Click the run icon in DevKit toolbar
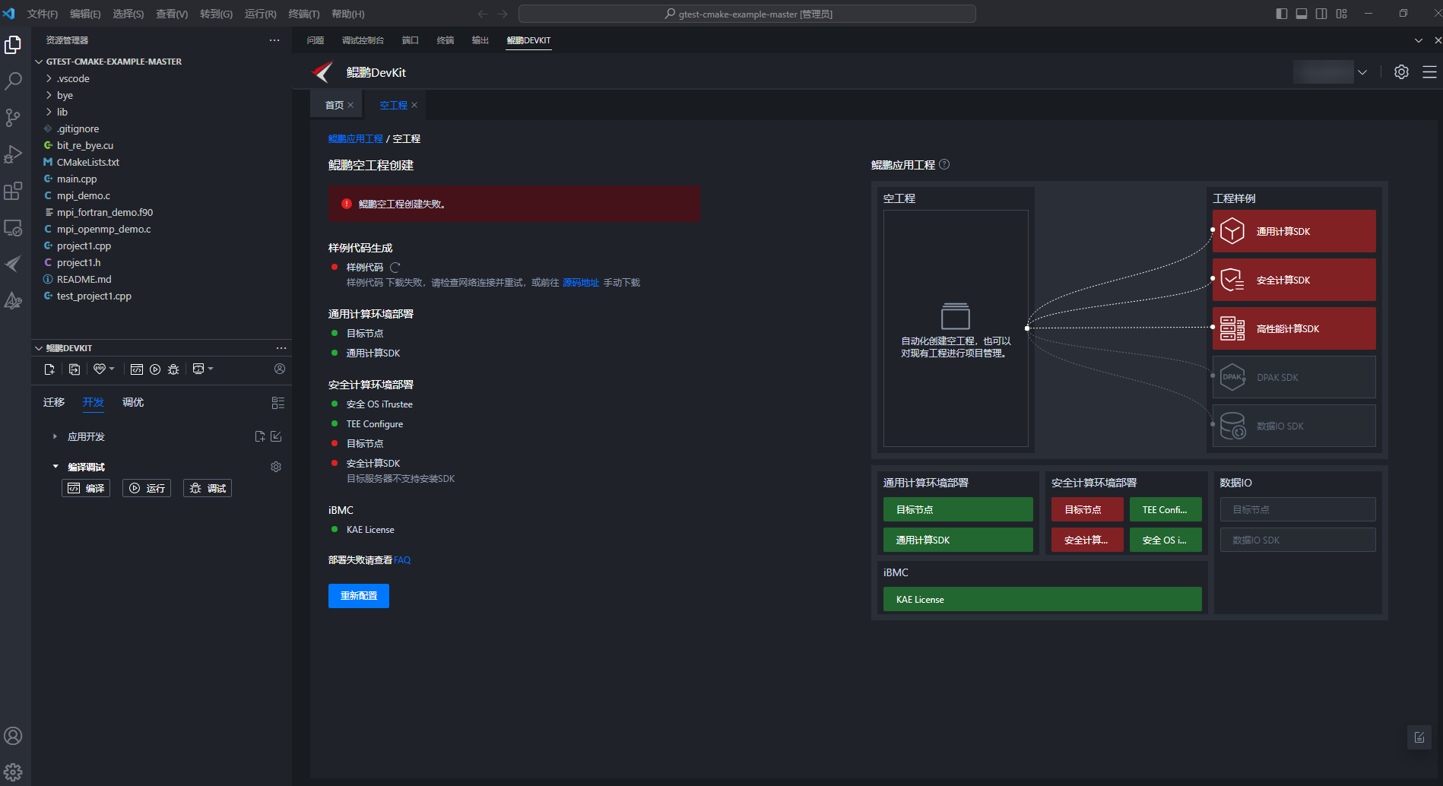 pyautogui.click(x=155, y=369)
